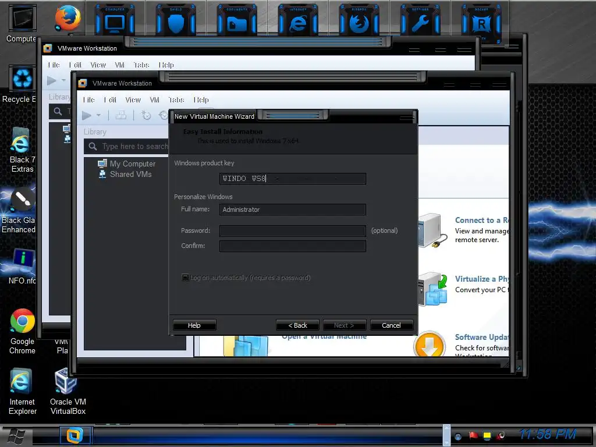This screenshot has width=596, height=447.
Task: Click the shield dock icon
Action: tap(176, 21)
